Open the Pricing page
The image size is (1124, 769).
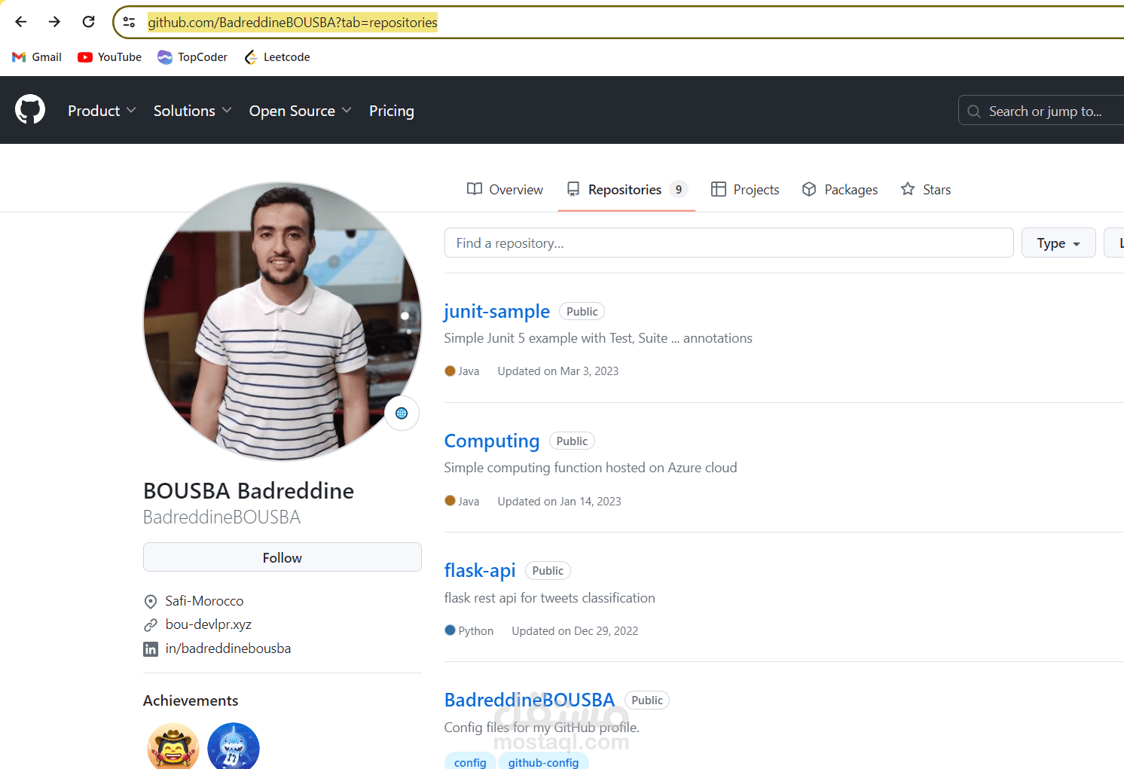[x=392, y=111]
